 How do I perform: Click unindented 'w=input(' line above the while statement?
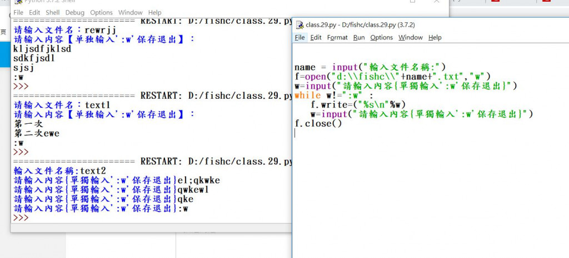pyautogui.click(x=405, y=86)
